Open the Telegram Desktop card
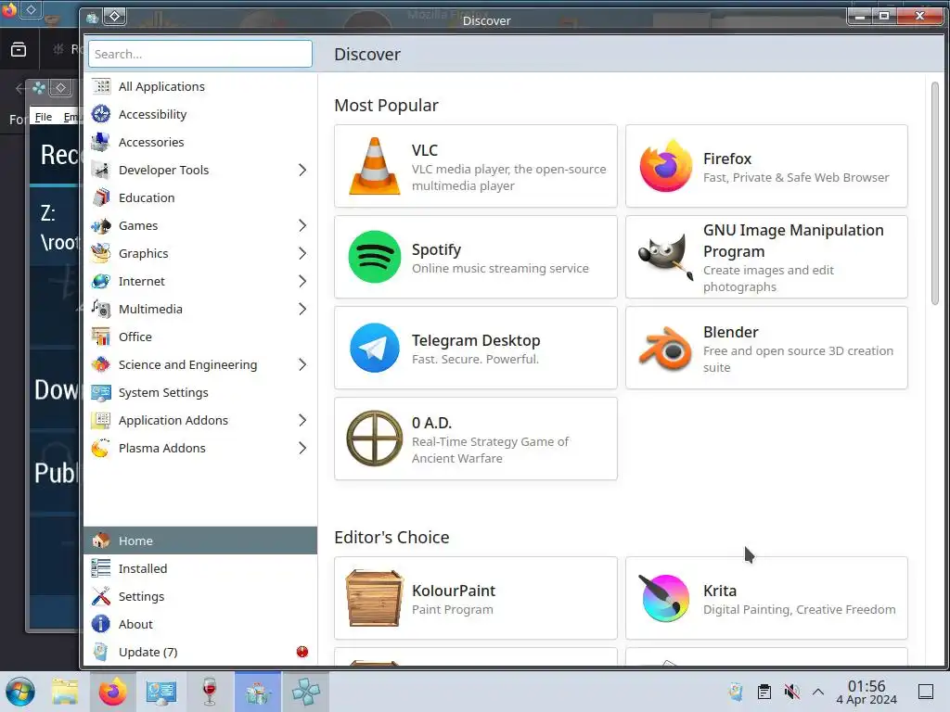 click(x=476, y=348)
